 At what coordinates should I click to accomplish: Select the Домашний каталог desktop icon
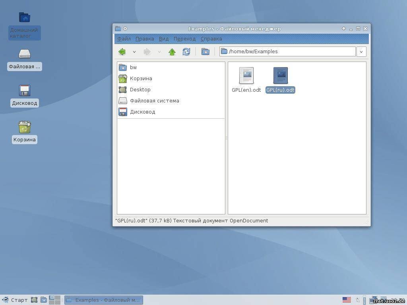coord(25,26)
